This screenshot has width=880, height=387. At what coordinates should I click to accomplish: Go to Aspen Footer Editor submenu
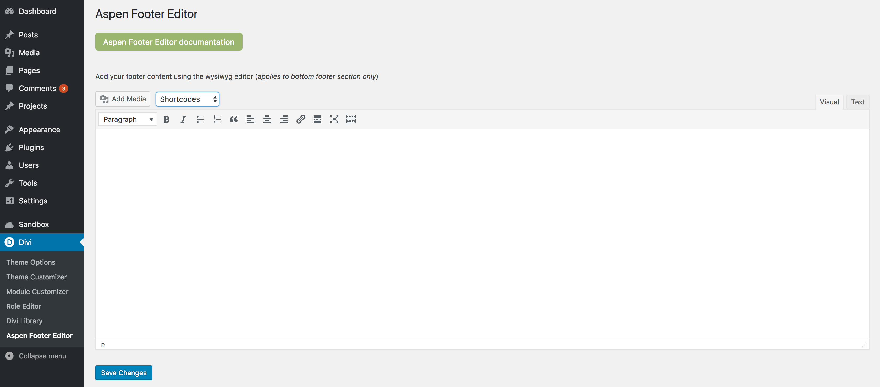pyautogui.click(x=39, y=336)
